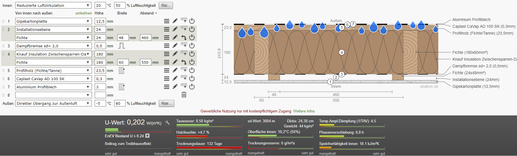Click the profile shape icon for Dampfbremse

pyautogui.click(x=122, y=46)
